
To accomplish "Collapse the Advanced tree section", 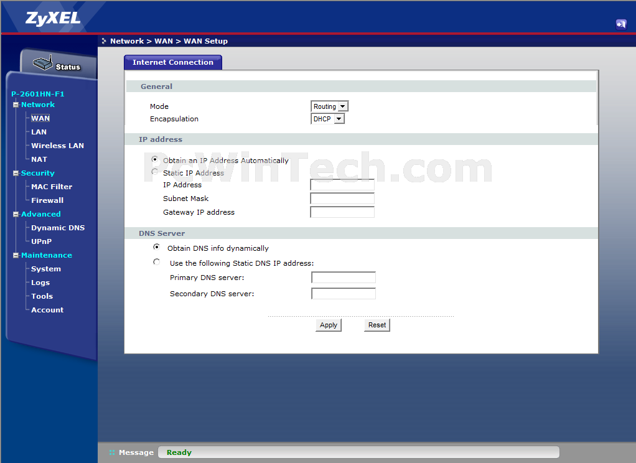I will (16, 214).
